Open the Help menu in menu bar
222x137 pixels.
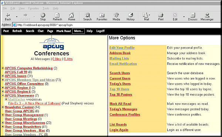tap(55, 9)
